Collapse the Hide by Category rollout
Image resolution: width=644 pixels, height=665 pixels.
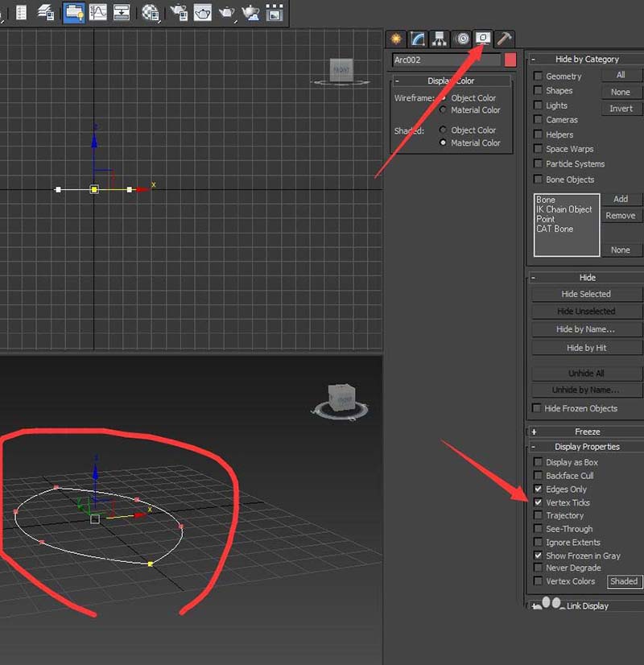[x=586, y=59]
